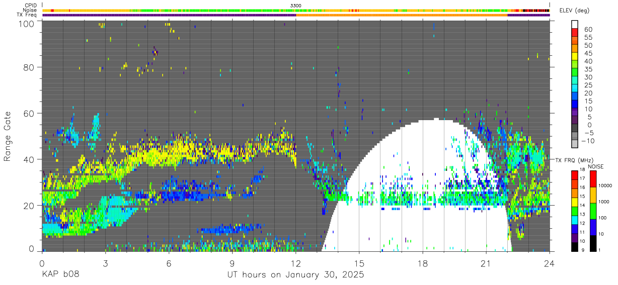Click the 45 tick on elevation colorbar
618x285 pixels.
click(587, 53)
